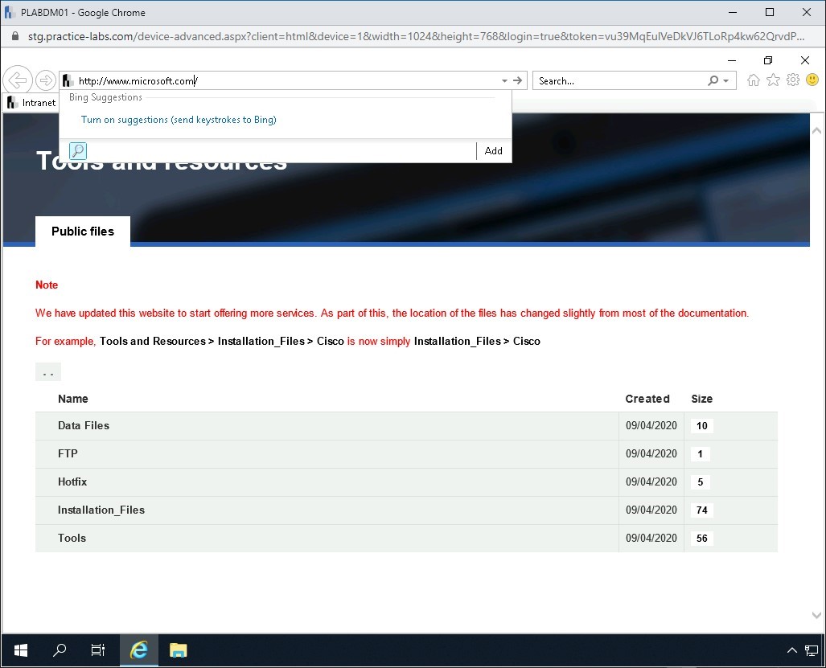Open the Installation_Files folder
The image size is (826, 668).
pos(101,510)
